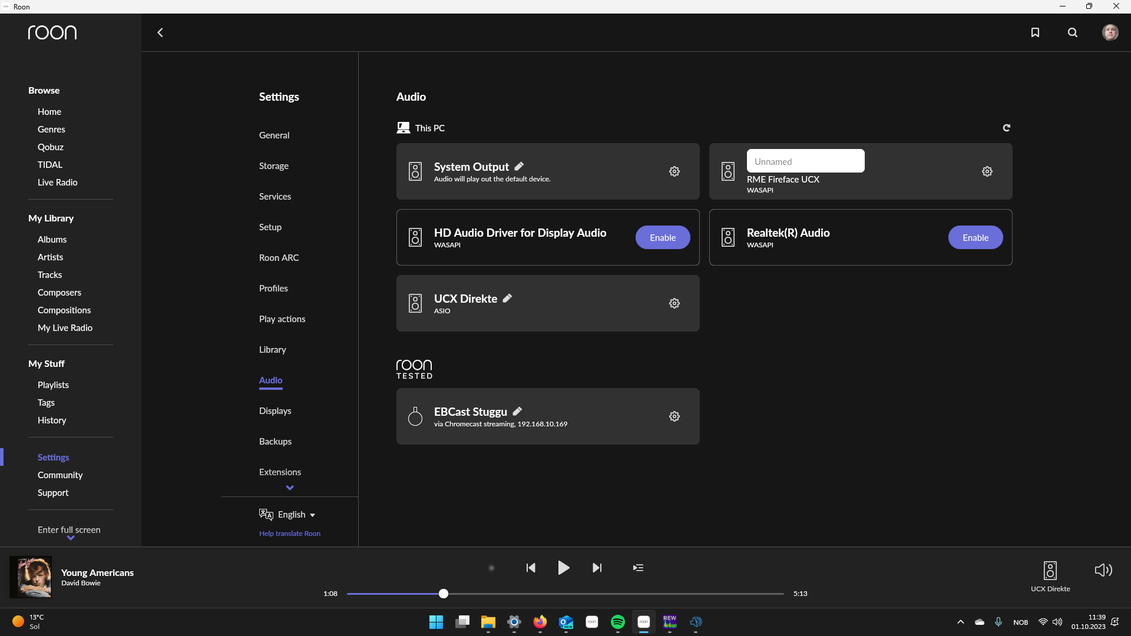Open Qobuz in sidebar
The height and width of the screenshot is (636, 1131).
click(x=51, y=147)
